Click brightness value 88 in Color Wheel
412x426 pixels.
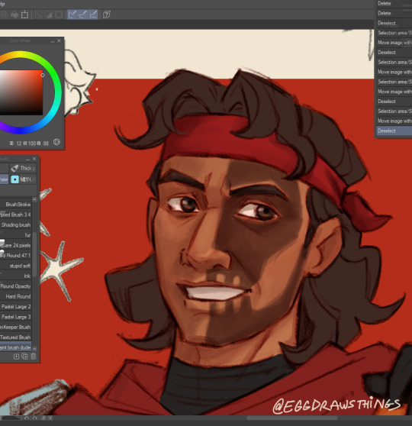(46, 144)
